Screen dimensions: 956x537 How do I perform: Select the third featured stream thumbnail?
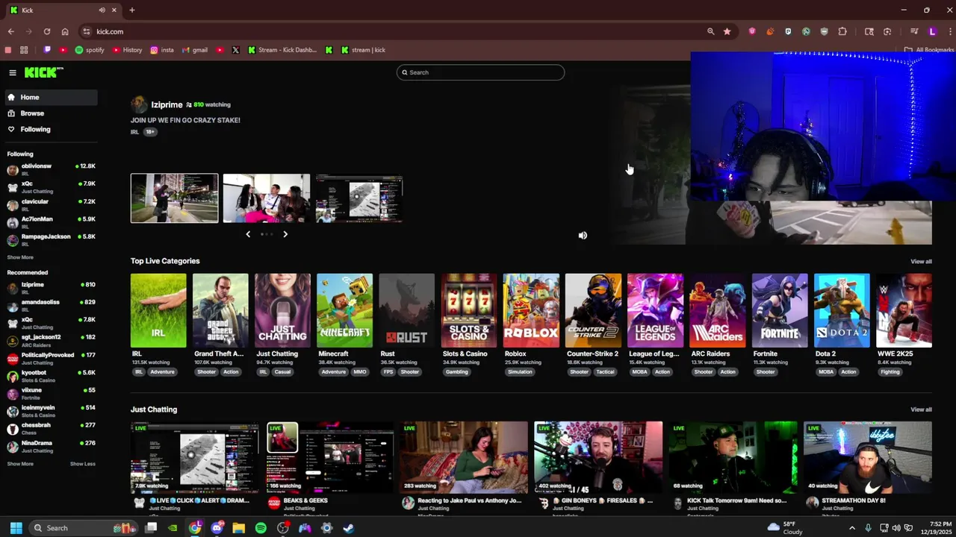pos(359,198)
